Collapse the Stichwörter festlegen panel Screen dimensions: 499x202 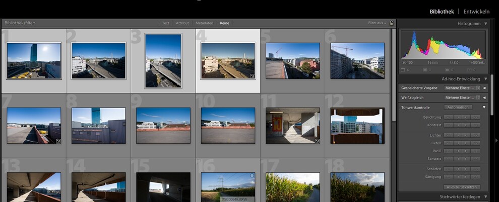click(485, 197)
